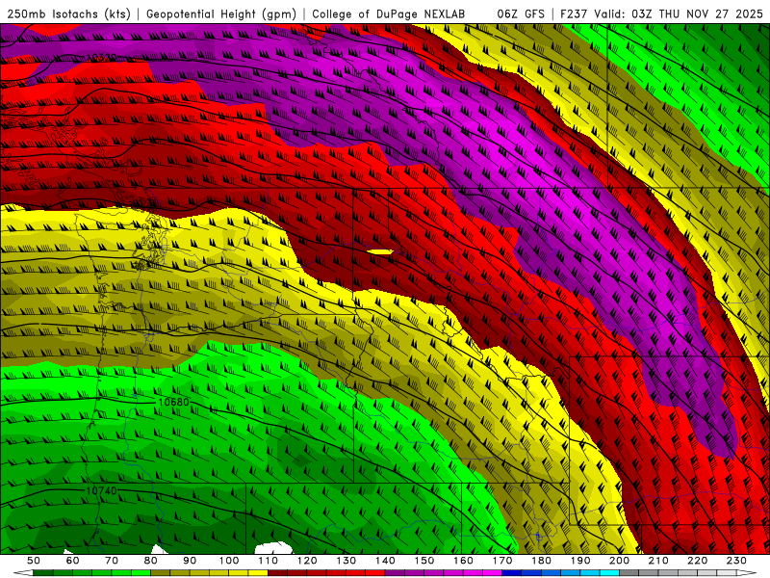Click the cyan swatch just left of 200

pos(609,572)
